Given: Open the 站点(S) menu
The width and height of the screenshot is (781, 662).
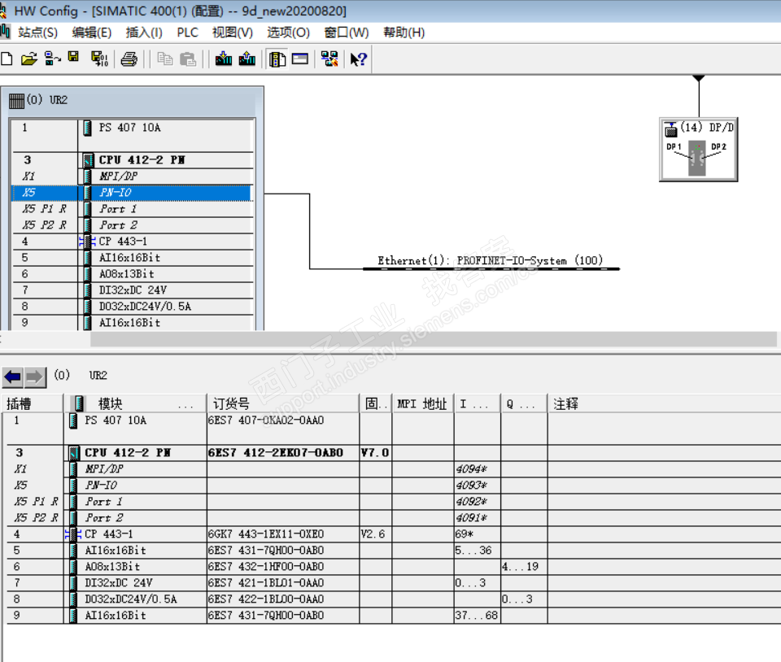Looking at the screenshot, I should (x=38, y=33).
